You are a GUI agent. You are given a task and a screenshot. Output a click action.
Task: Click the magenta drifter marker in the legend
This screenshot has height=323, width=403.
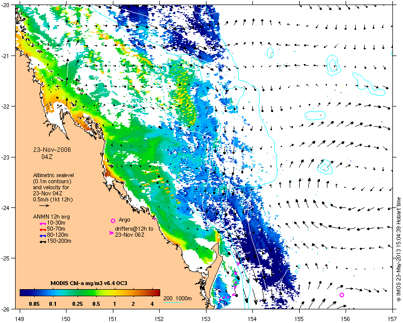click(111, 233)
